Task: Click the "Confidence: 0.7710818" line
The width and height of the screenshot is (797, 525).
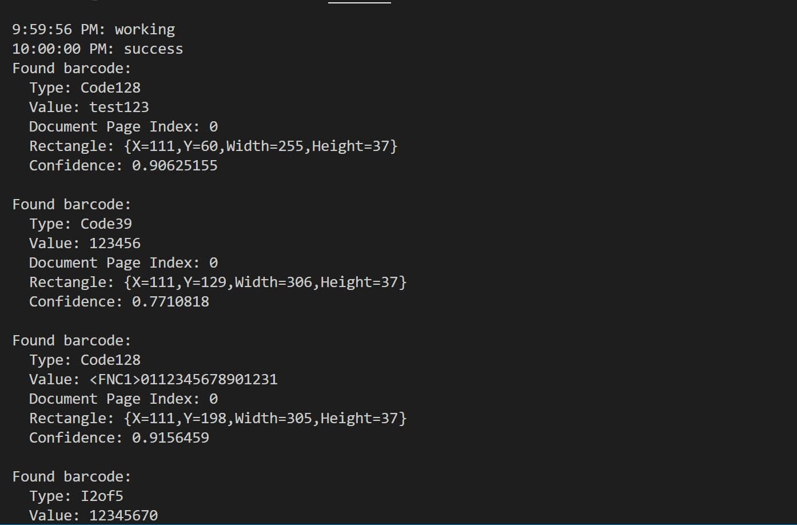Action: tap(119, 301)
